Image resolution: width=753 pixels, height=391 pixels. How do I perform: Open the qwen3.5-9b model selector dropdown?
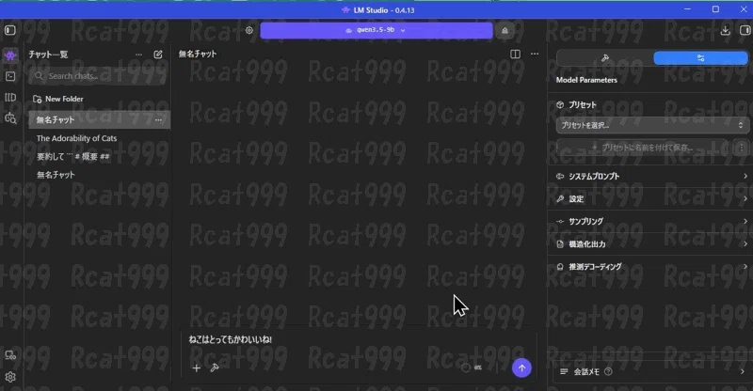(376, 30)
